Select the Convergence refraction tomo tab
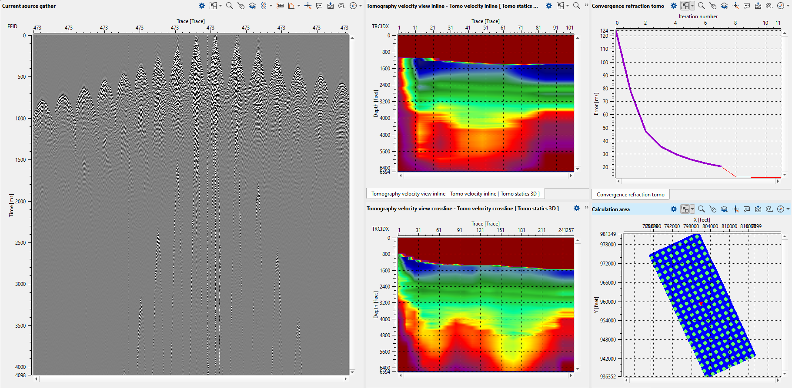This screenshot has width=792, height=388. [x=630, y=195]
